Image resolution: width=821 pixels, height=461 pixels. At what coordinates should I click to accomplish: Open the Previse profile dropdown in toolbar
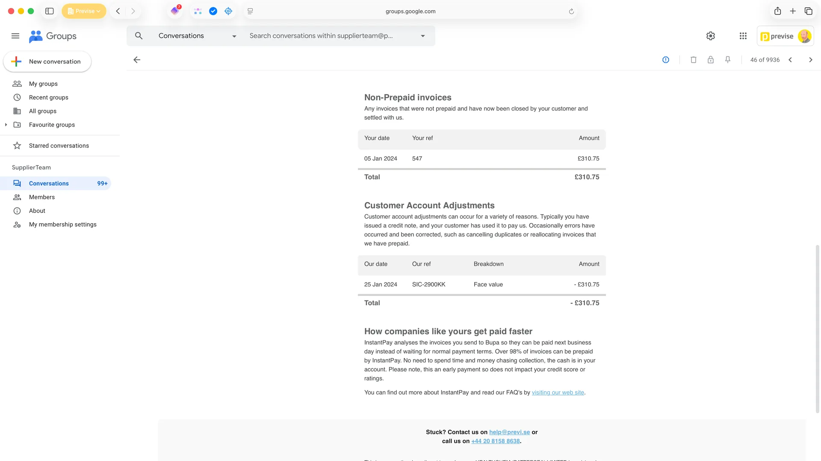pyautogui.click(x=84, y=11)
